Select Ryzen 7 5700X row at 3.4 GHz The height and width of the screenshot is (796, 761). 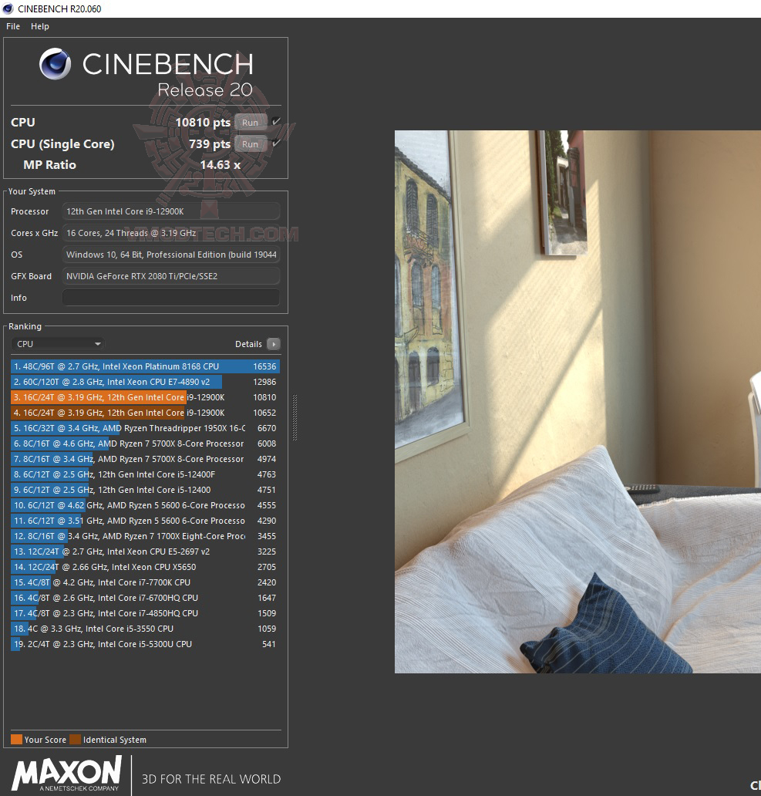(x=145, y=459)
